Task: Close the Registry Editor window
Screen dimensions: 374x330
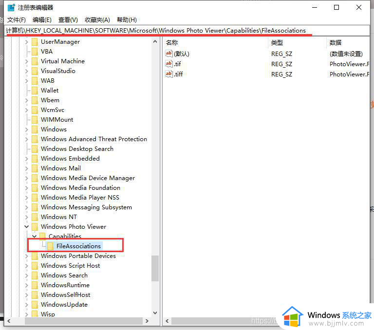Action: tap(359, 7)
